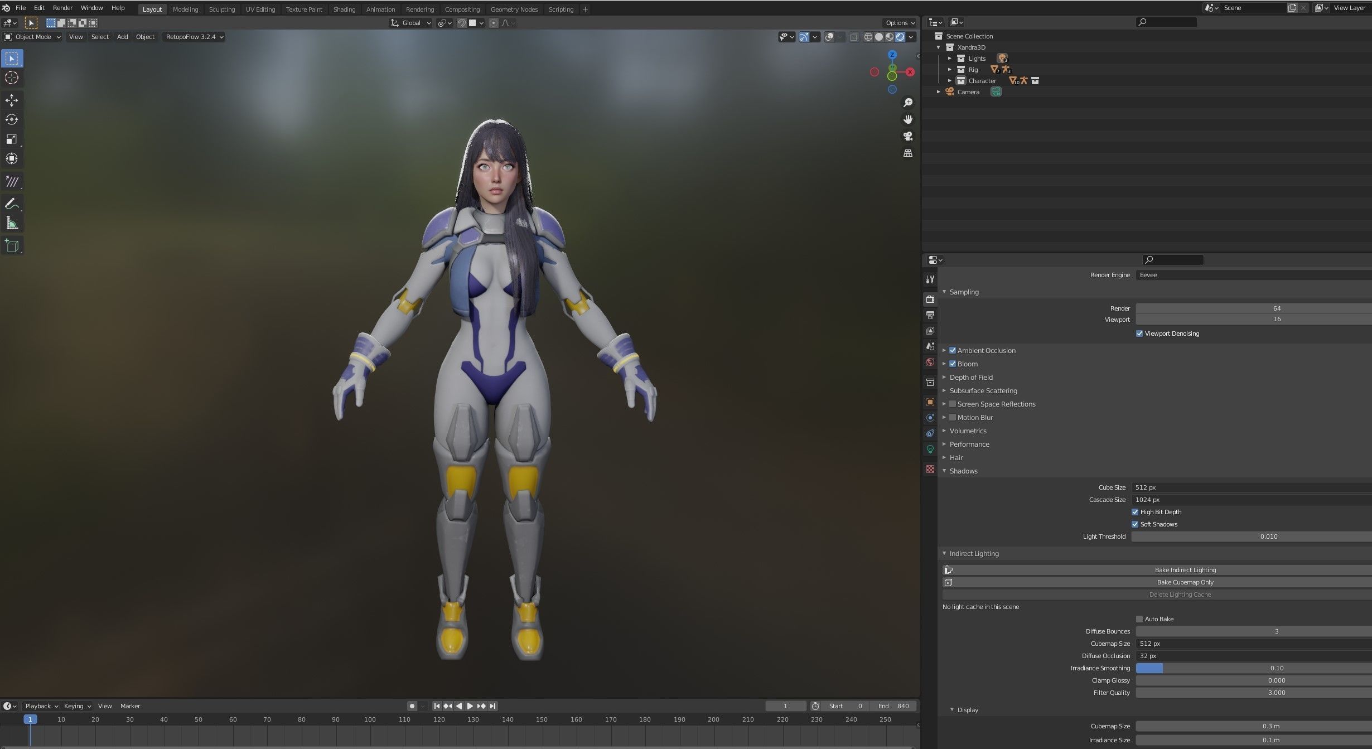Open the RetopoFlow 3.2.4 dropdown
The image size is (1372, 749).
point(194,37)
